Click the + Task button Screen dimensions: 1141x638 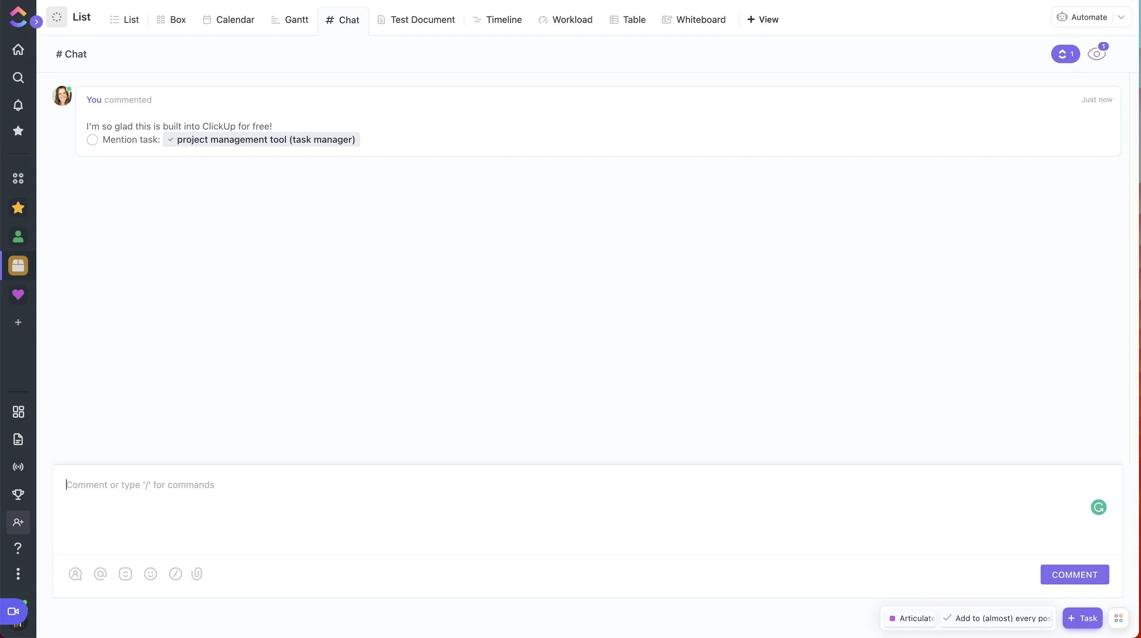click(x=1082, y=618)
